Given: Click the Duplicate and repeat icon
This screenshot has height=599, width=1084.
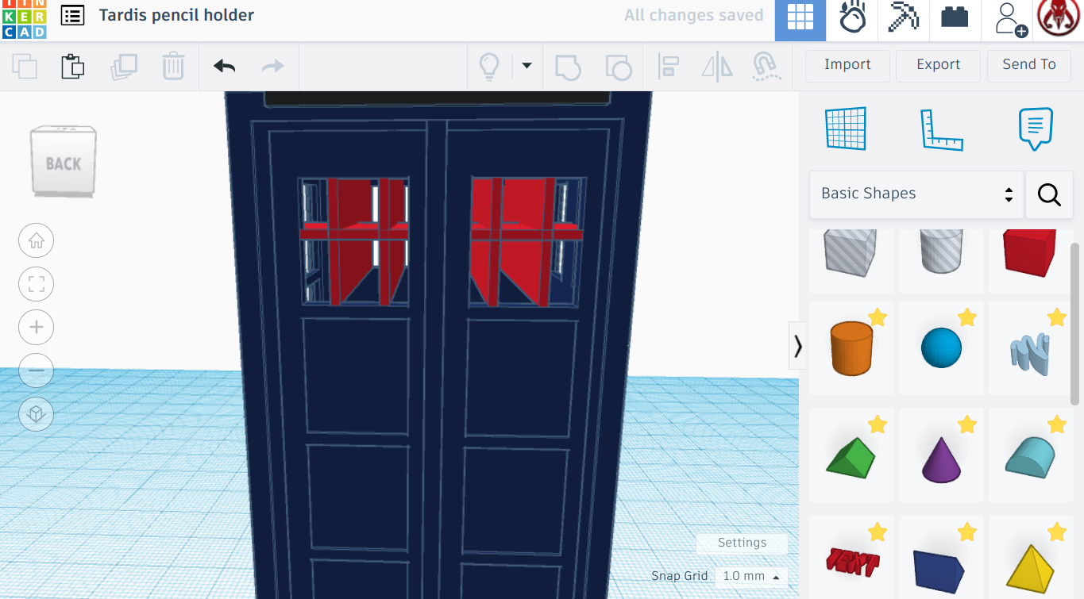Looking at the screenshot, I should [124, 66].
